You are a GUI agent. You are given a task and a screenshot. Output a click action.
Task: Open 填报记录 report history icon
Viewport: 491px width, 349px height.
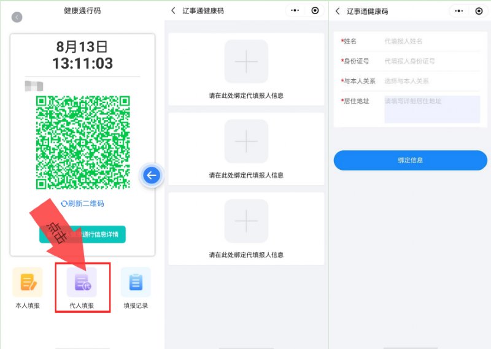pos(136,282)
